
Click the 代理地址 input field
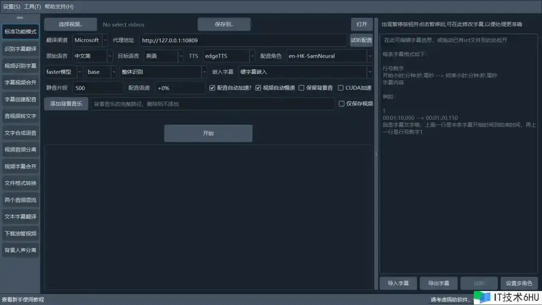243,40
